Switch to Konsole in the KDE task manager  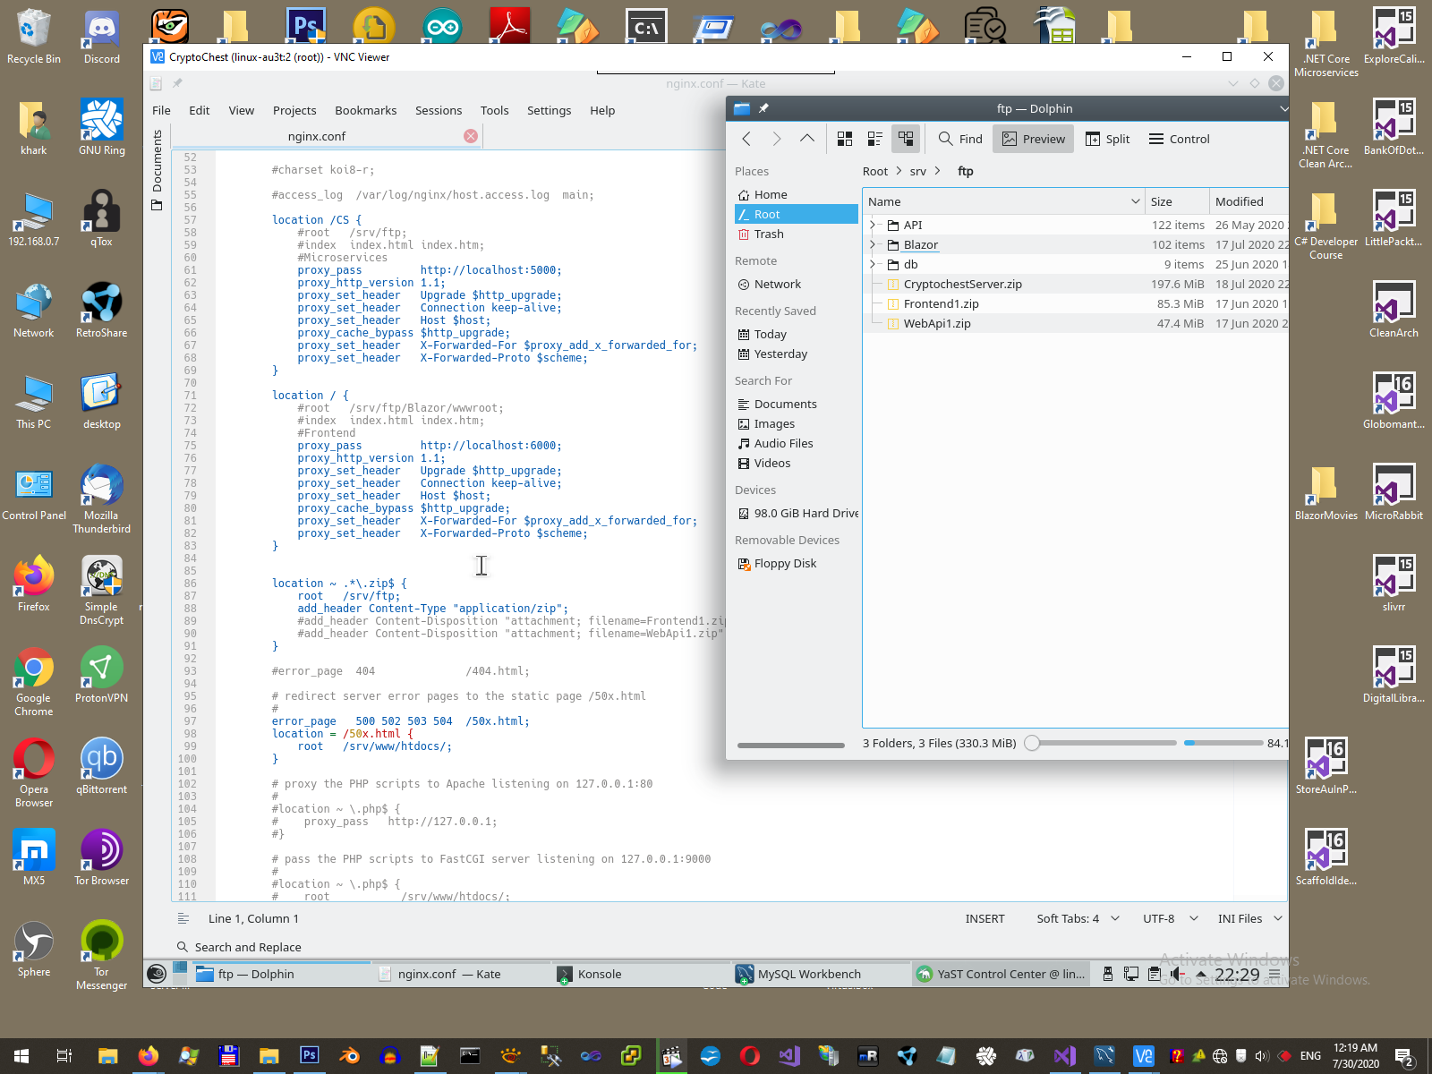[x=640, y=974]
